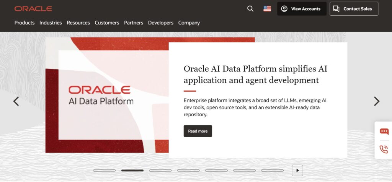Viewport: 392px width, 182px height.
Task: Click Read more on AI Data Platform
Action: [198, 131]
